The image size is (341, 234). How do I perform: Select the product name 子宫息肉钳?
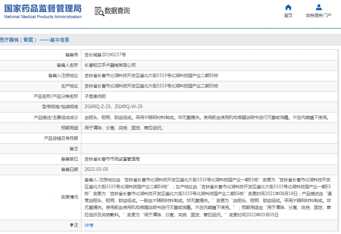tap(95, 96)
